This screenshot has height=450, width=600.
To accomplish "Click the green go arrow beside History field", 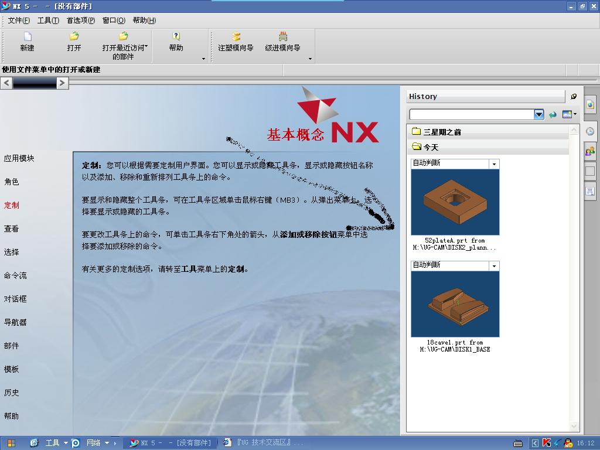I will click(552, 114).
